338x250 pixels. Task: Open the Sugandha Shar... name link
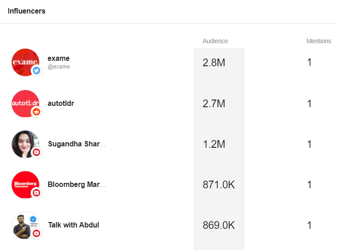77,144
